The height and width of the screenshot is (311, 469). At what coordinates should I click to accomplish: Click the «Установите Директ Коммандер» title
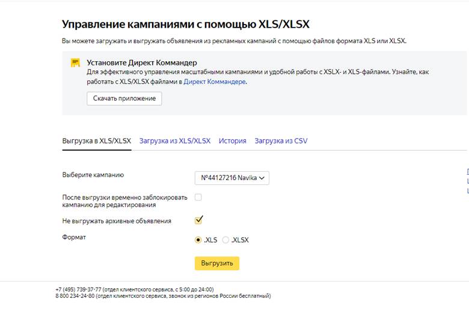(141, 62)
